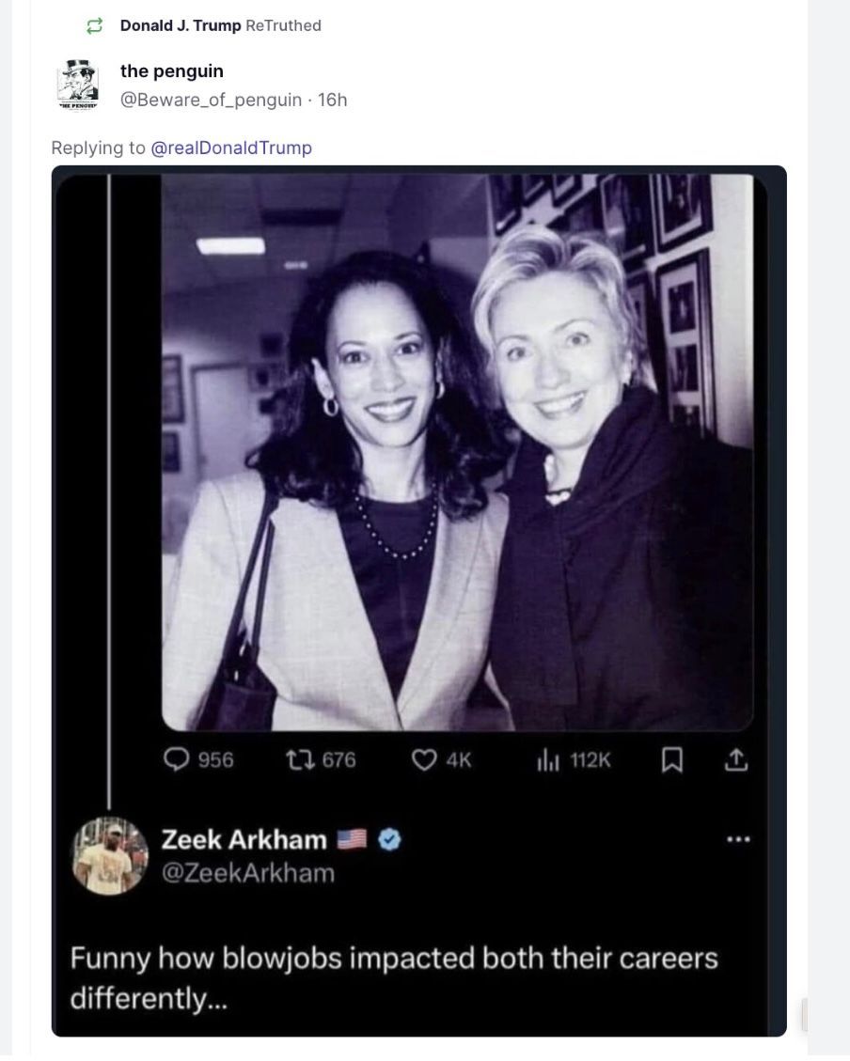The width and height of the screenshot is (850, 1061).
Task: Click the ReTruthed arrows icon
Action: coord(93,26)
